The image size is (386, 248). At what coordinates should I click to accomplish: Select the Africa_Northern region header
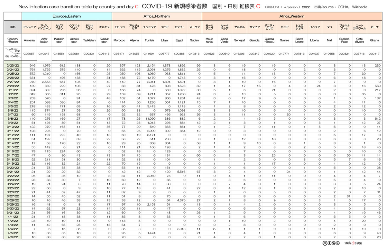tap(157, 16)
